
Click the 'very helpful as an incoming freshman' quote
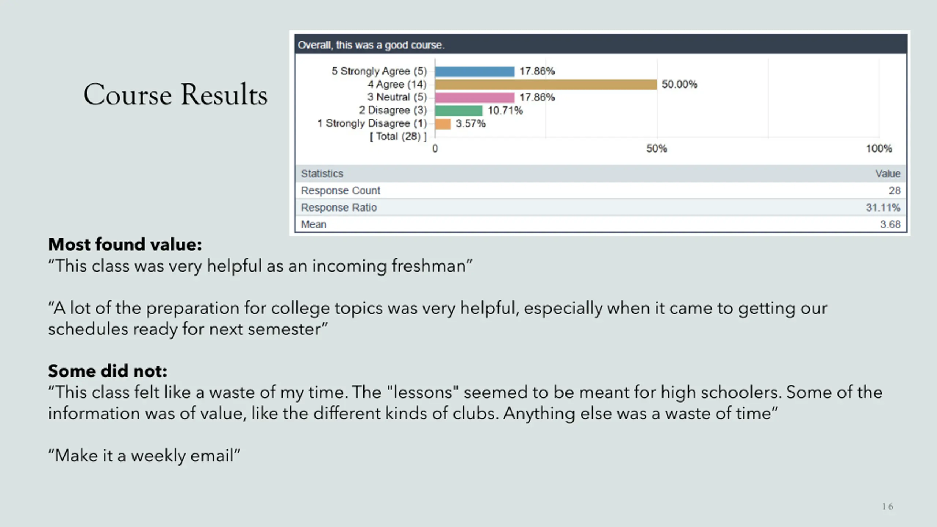[x=260, y=266]
